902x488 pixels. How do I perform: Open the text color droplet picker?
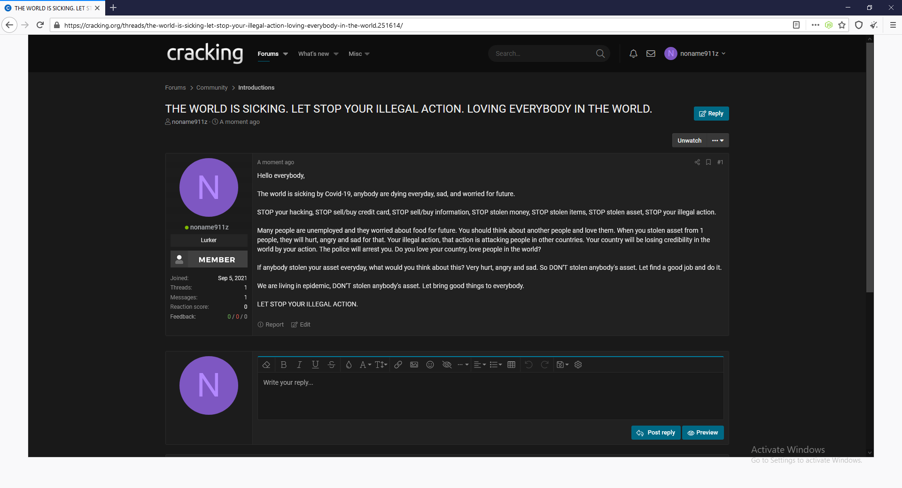click(349, 365)
